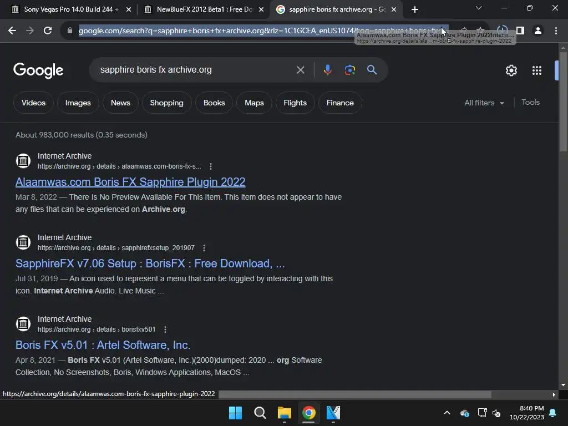The image size is (568, 426).
Task: Open Google apps grid
Action: [537, 70]
